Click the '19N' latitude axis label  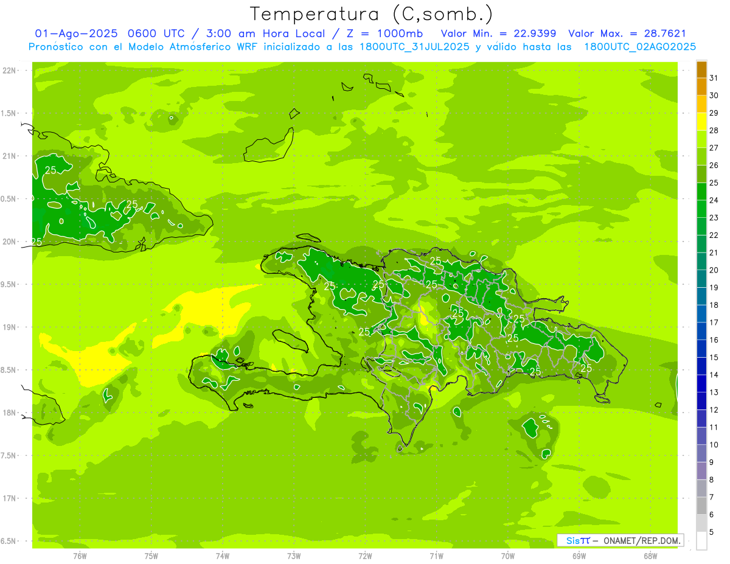coord(9,327)
